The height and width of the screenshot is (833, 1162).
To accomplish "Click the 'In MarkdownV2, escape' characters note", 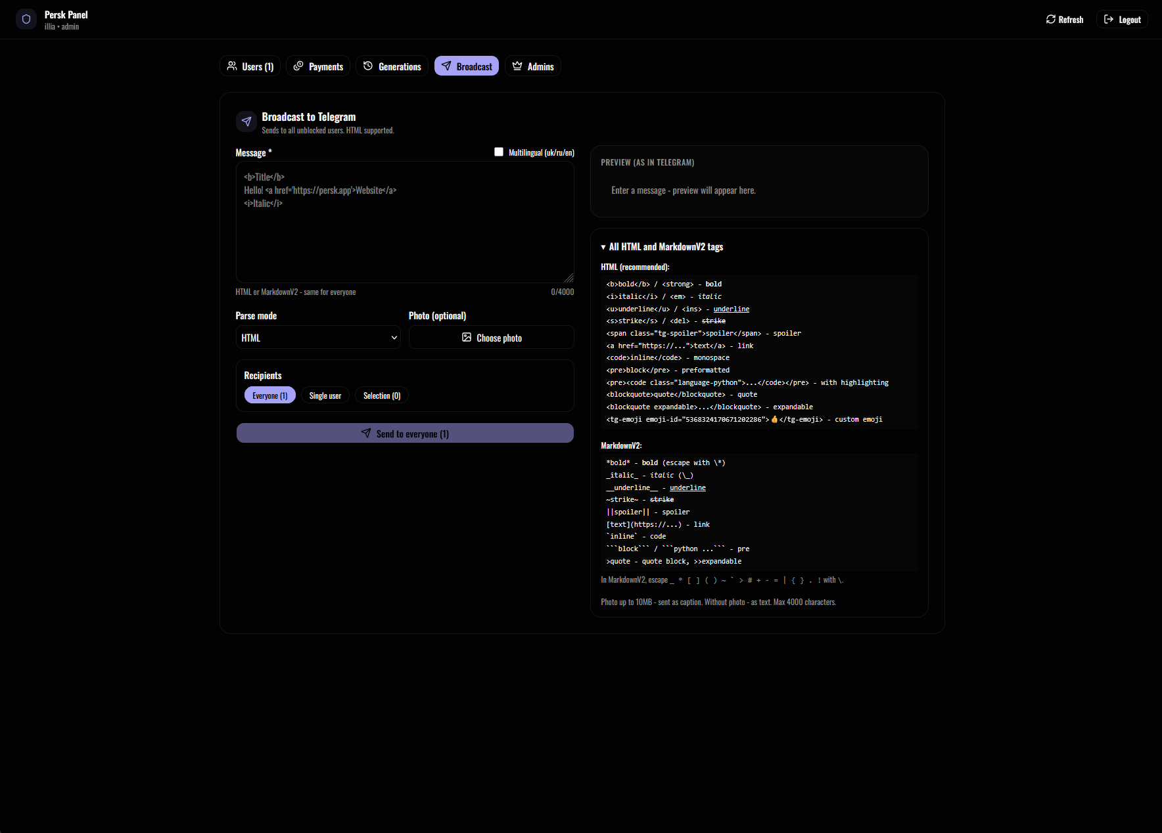I will (x=722, y=579).
